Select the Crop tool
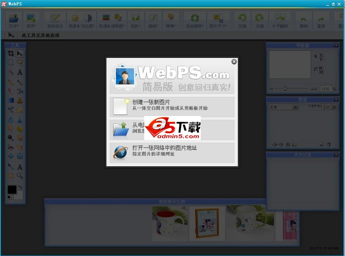 pyautogui.click(x=10, y=54)
